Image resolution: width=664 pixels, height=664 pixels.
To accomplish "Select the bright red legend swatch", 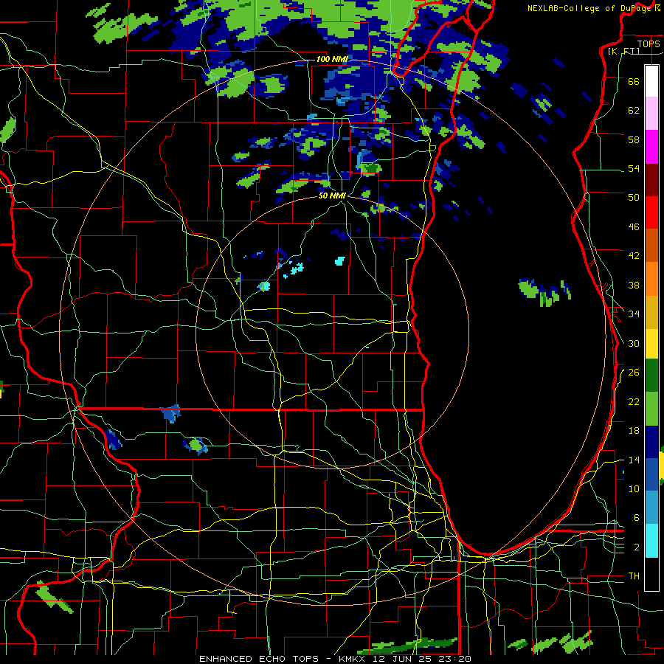I will pos(651,212).
